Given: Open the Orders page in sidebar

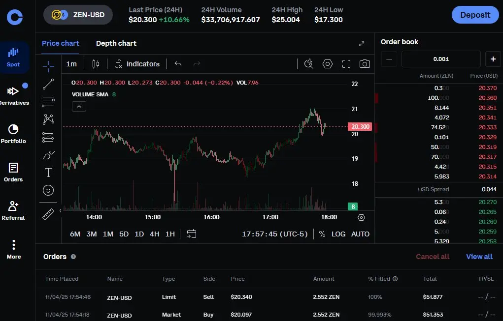Looking at the screenshot, I should pyautogui.click(x=13, y=172).
